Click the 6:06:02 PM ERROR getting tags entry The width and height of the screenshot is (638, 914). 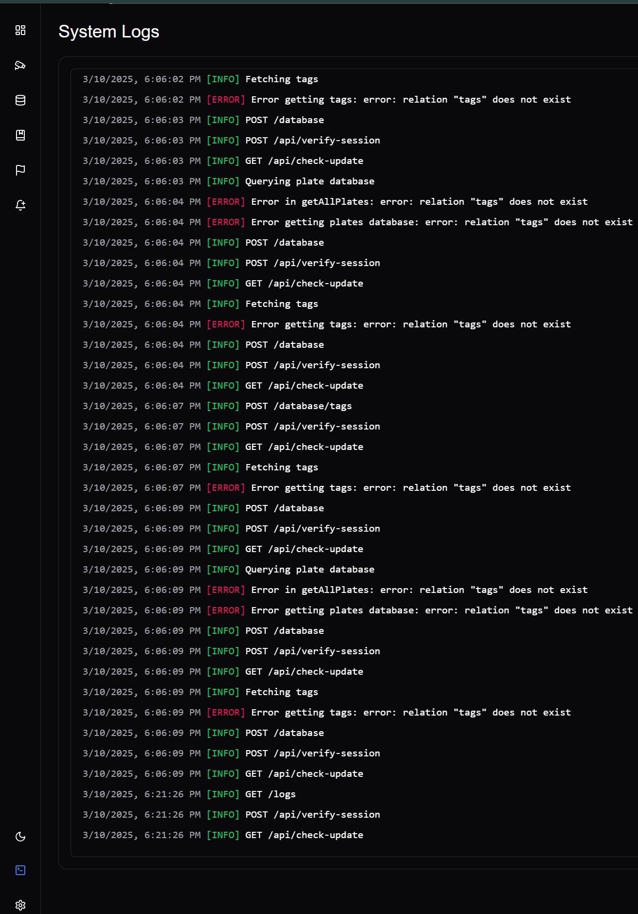pos(411,100)
